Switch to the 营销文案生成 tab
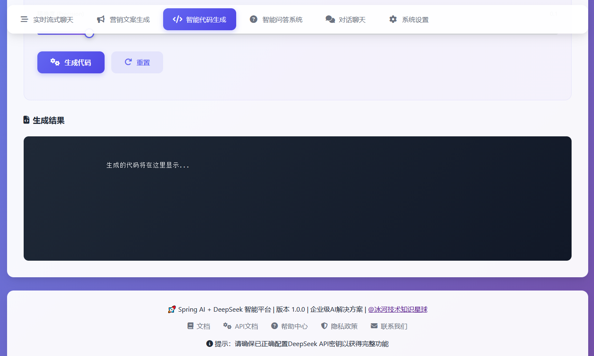 [130, 20]
